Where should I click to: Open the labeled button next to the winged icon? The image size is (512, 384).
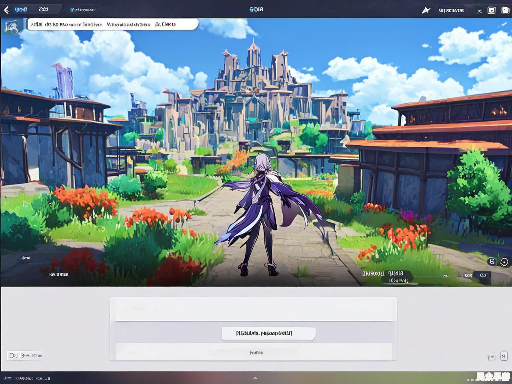coord(451,10)
